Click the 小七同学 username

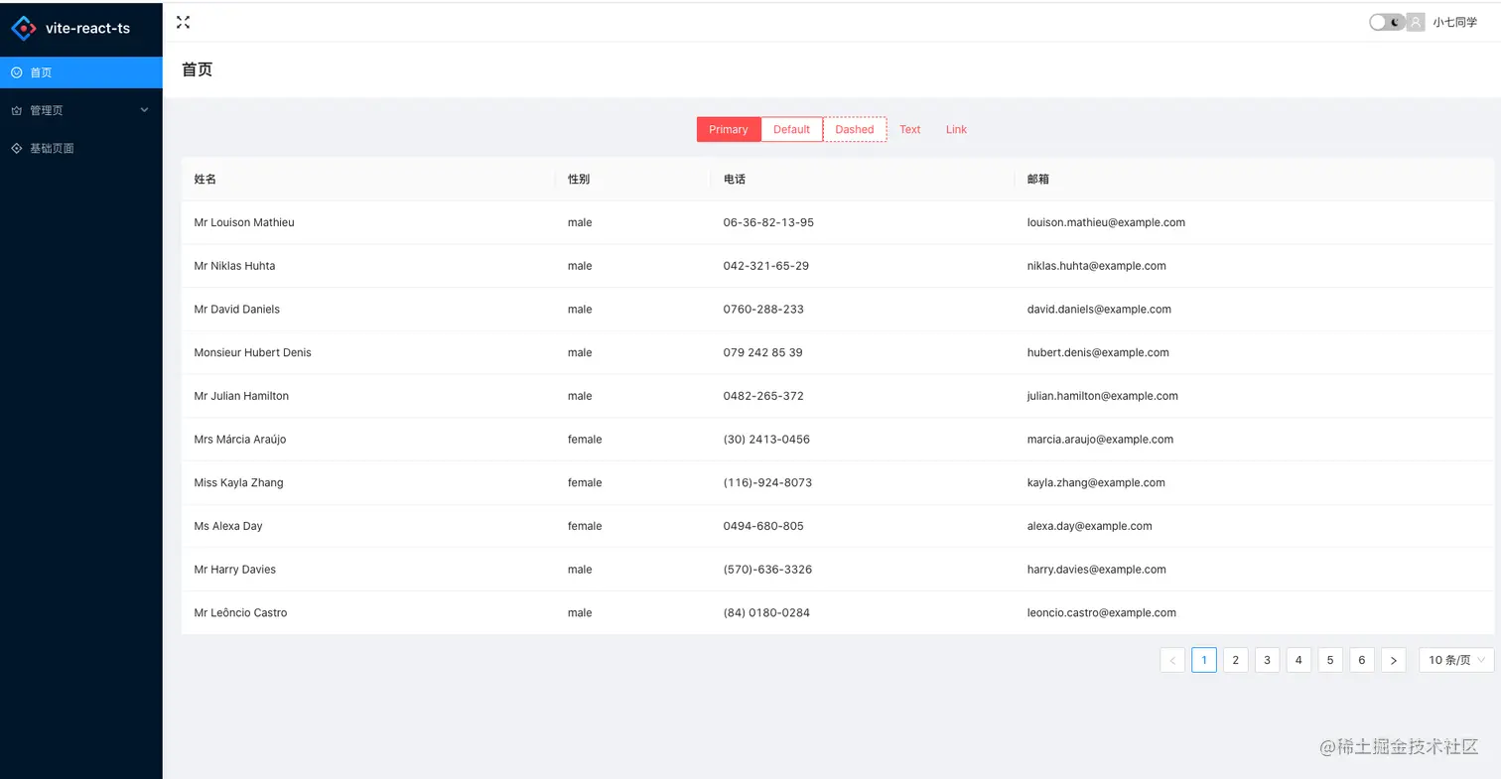pos(1454,22)
